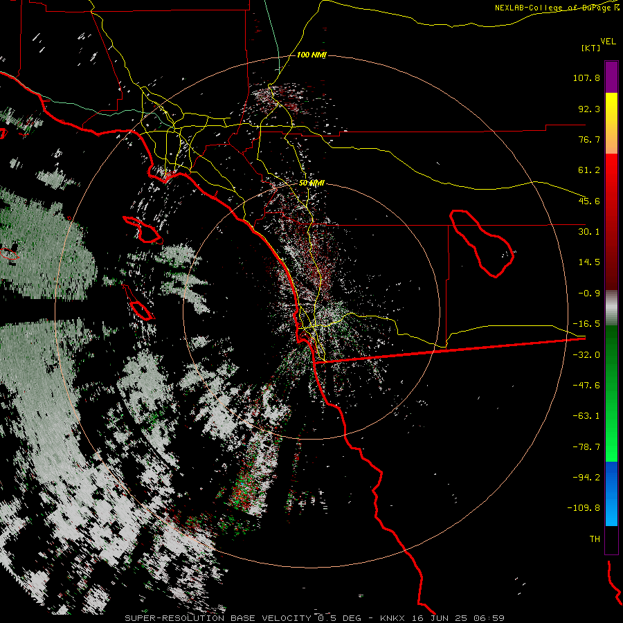Click the TH legend label
The height and width of the screenshot is (623, 623).
point(595,539)
